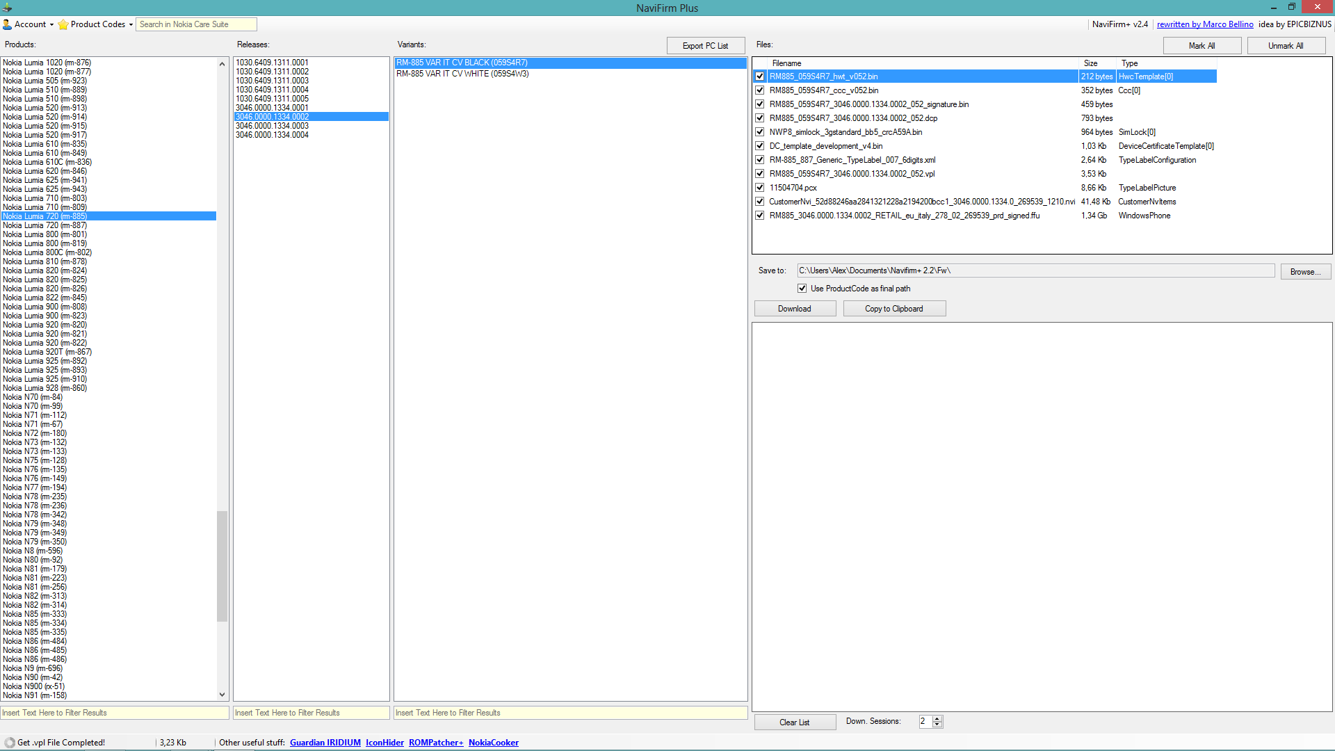Click Products list scrollbar thumb
The width and height of the screenshot is (1335, 751).
[222, 566]
